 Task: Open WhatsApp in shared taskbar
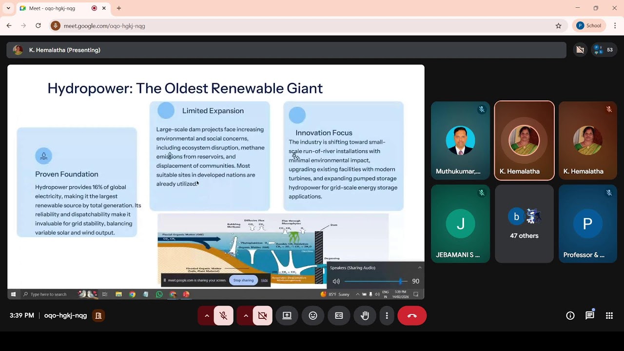159,294
